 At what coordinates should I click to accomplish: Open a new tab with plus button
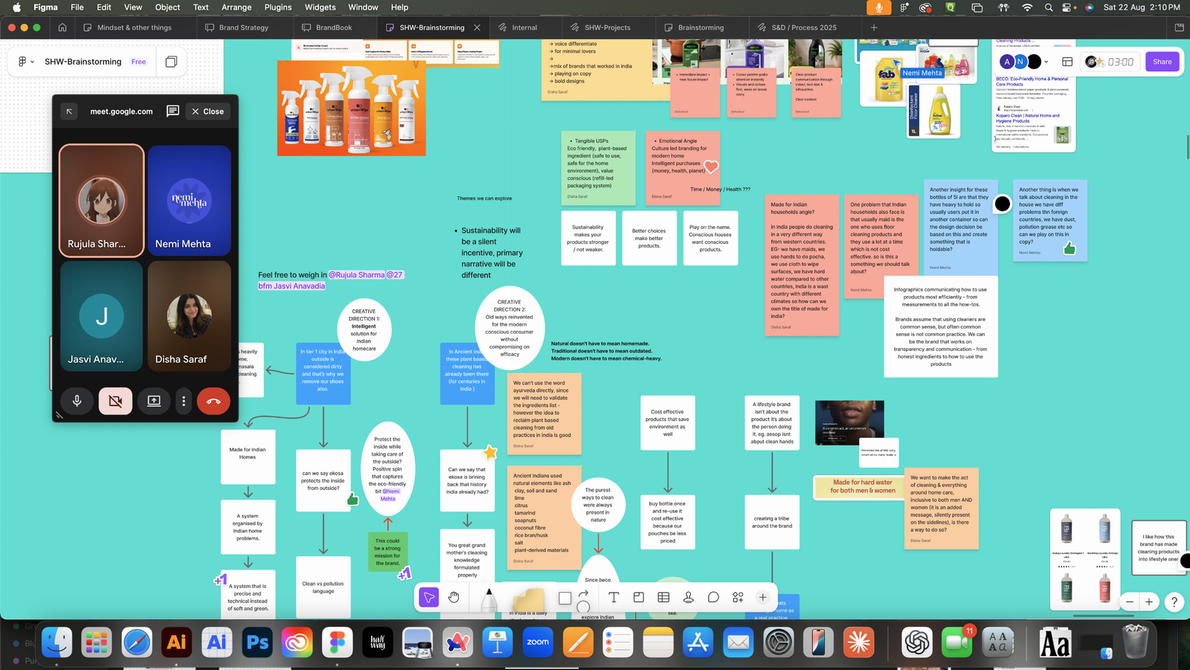(x=874, y=28)
